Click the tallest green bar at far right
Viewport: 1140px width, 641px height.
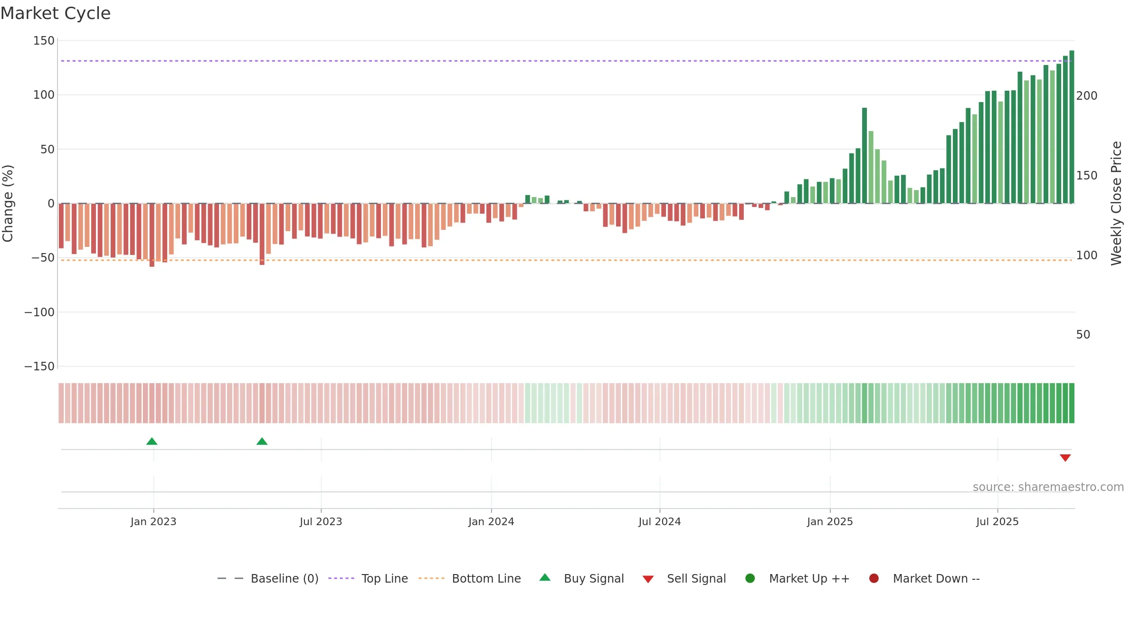click(x=1072, y=127)
